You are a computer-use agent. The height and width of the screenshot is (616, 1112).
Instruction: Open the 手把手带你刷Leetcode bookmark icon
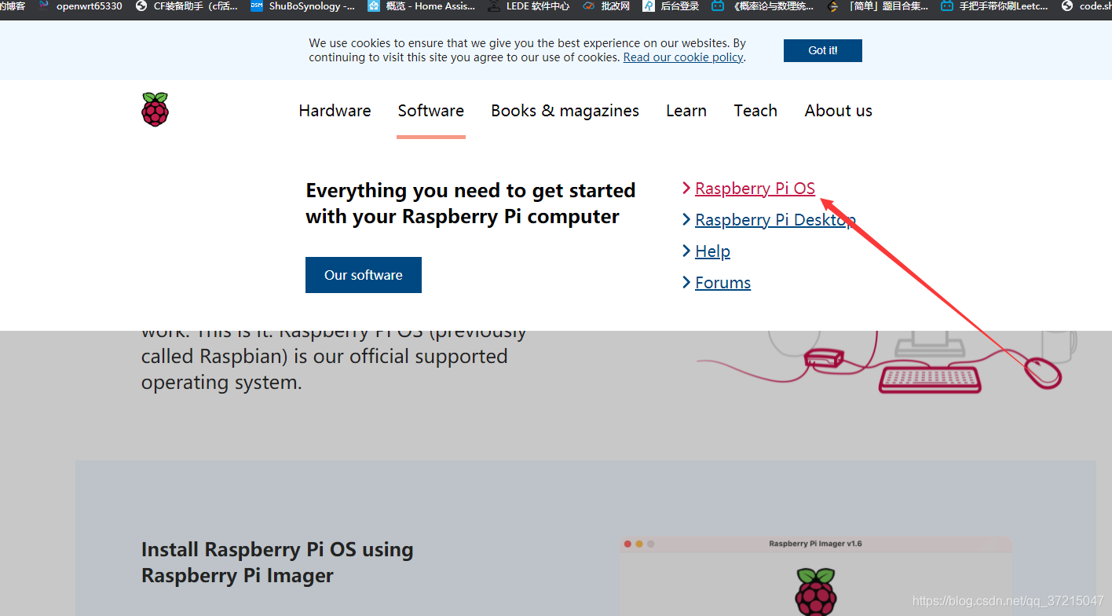tap(947, 5)
